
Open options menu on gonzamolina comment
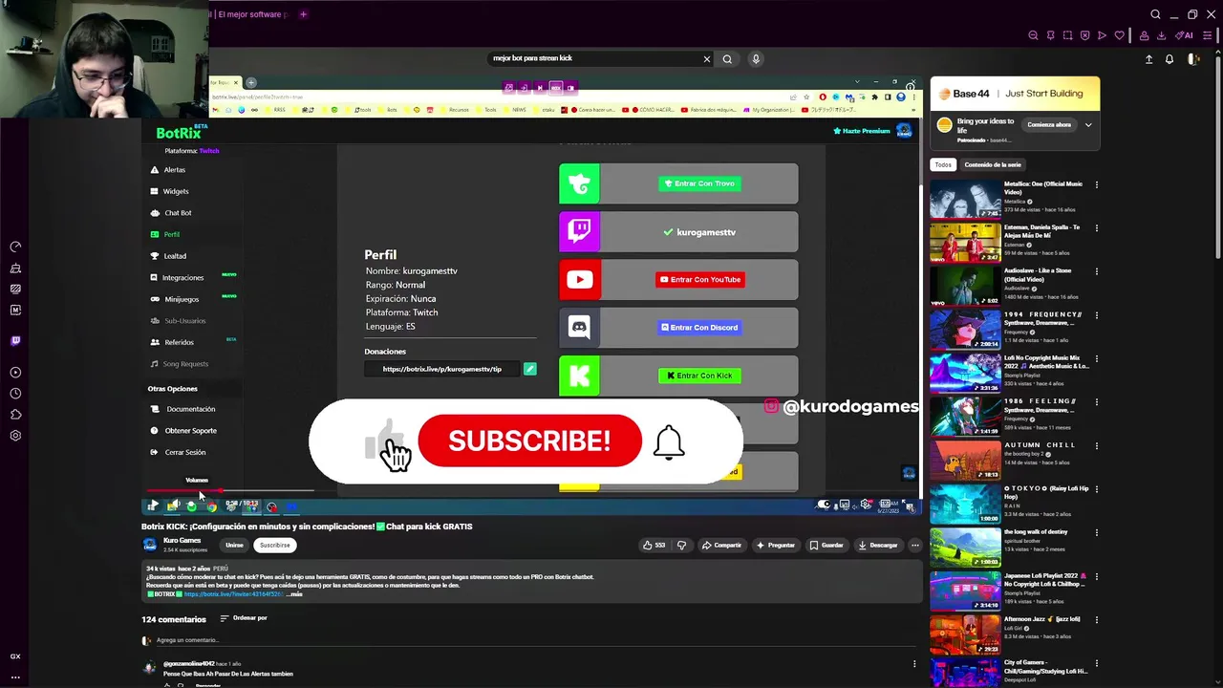tap(914, 664)
